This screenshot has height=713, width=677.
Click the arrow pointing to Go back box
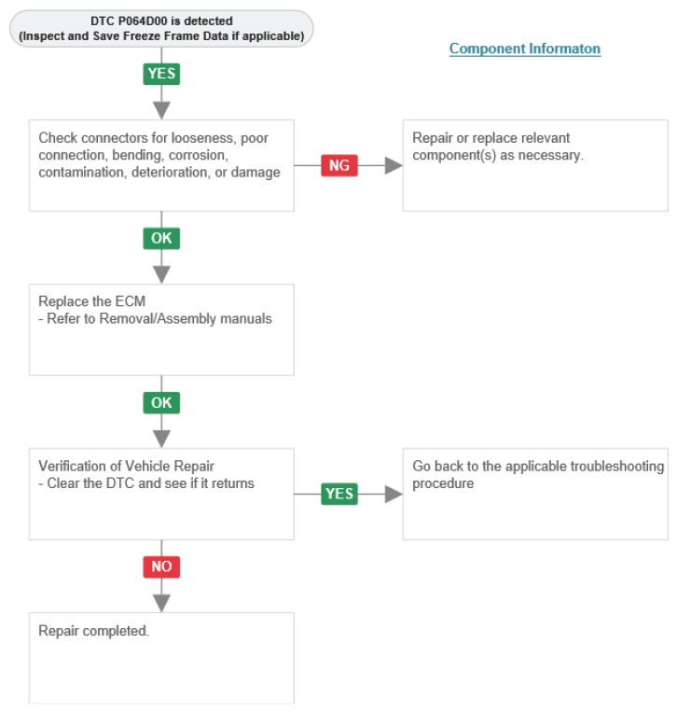point(394,494)
